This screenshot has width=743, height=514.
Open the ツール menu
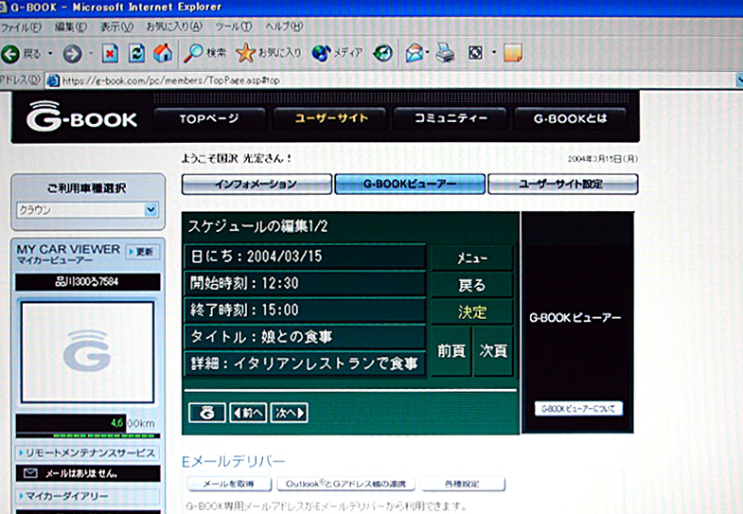[x=233, y=27]
